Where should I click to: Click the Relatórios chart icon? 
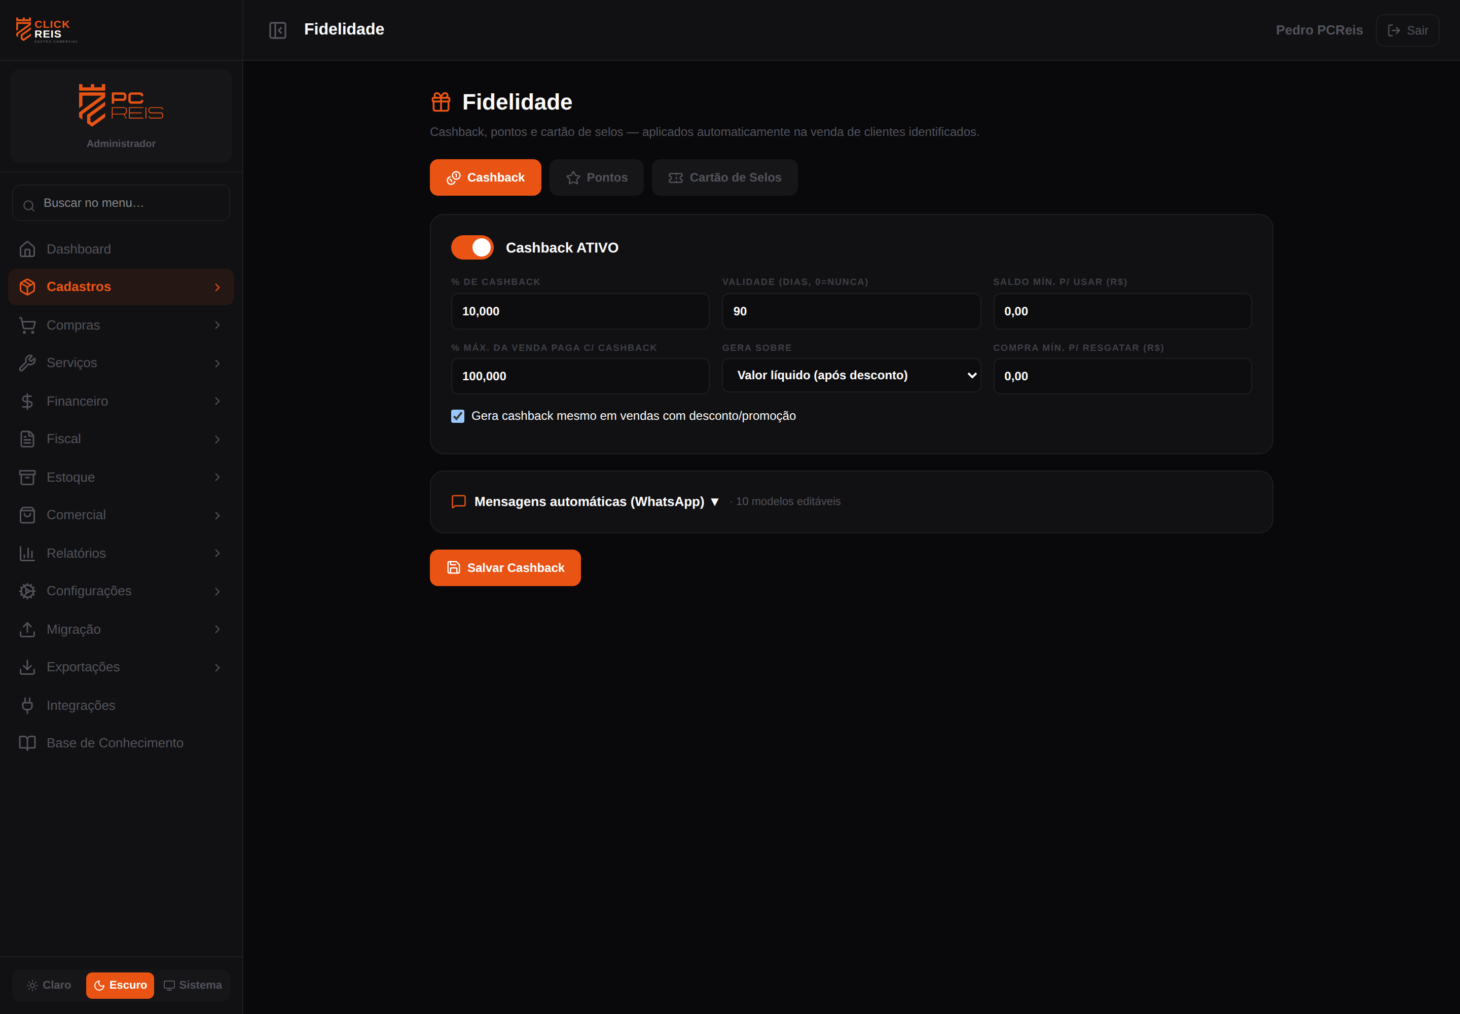pos(27,553)
